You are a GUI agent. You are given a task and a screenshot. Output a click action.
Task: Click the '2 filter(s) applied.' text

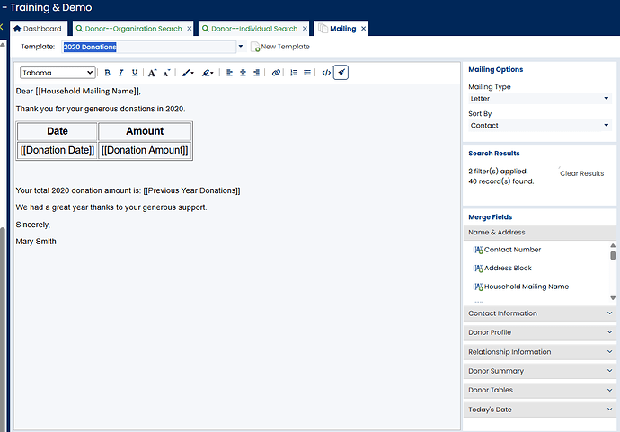498,172
